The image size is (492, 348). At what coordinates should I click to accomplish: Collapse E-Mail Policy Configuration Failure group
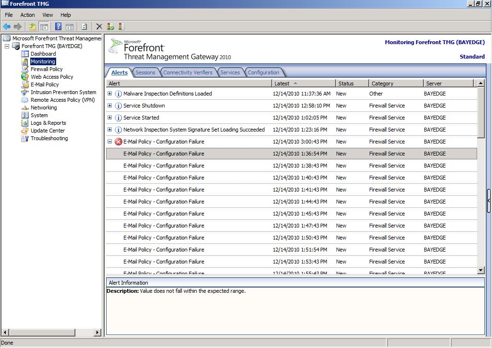pos(109,141)
